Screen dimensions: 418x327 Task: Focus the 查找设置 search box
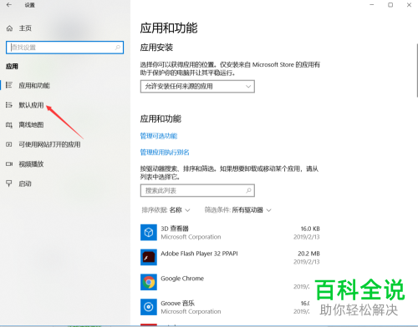[64, 48]
